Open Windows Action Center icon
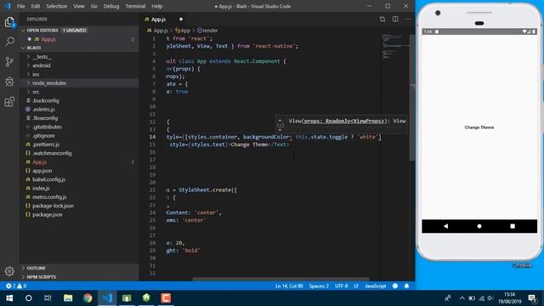Viewport: 544px width, 306px height. 533,298
